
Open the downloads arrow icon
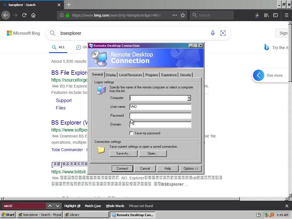click(x=257, y=15)
